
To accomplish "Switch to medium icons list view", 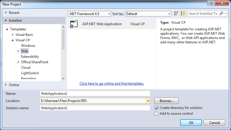I will tap(183, 14).
